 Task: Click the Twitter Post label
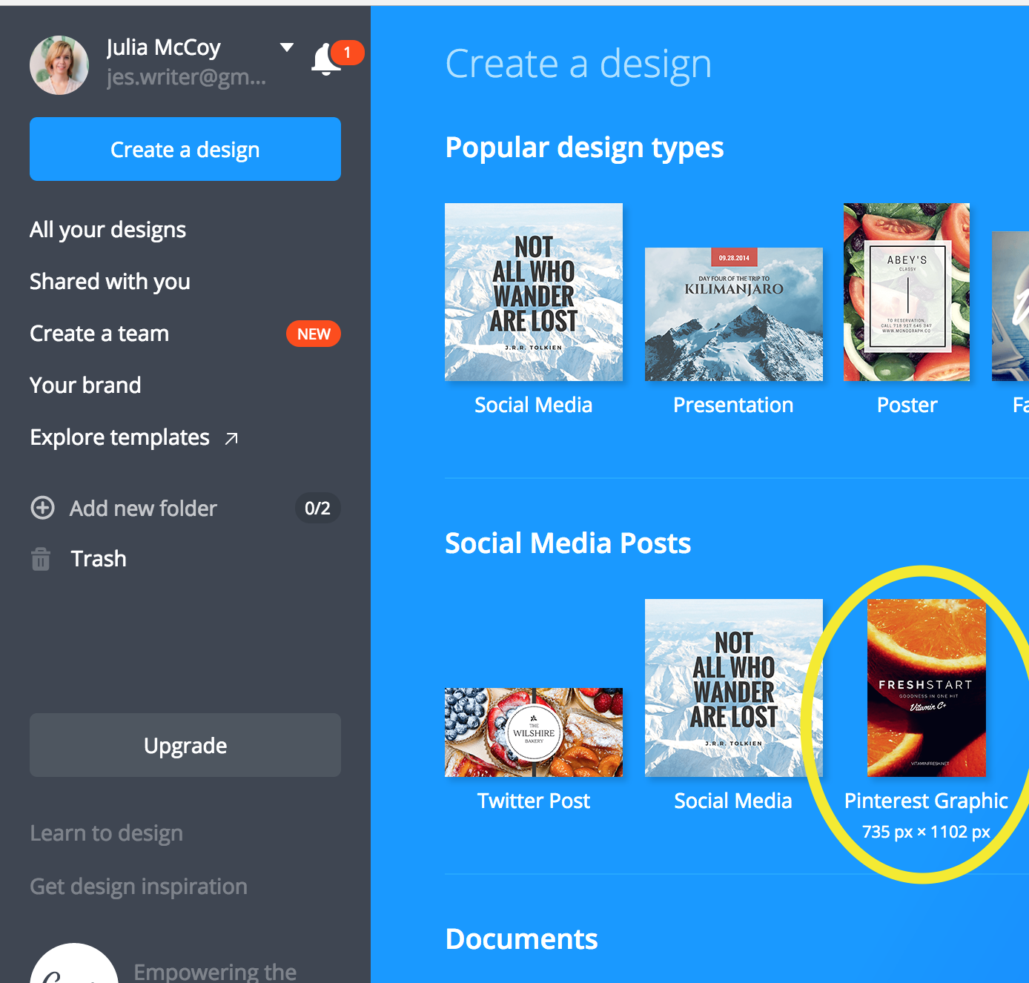[x=534, y=801]
